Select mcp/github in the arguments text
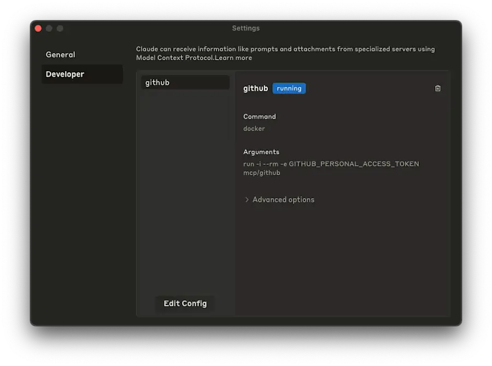 click(257, 172)
